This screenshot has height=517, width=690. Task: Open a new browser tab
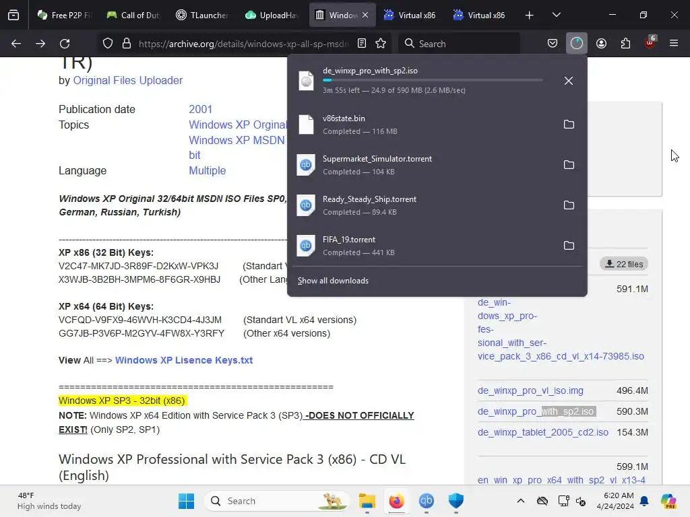tap(530, 15)
